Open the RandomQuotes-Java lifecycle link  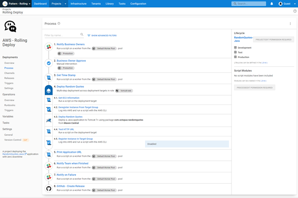click(x=243, y=39)
